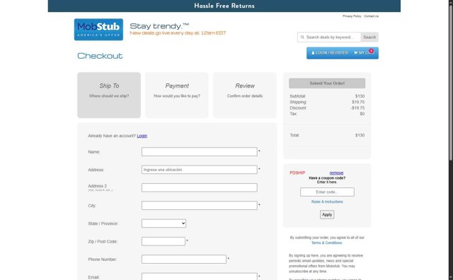Open Login / Register
Screen dimensions: 453x280
(x=329, y=53)
